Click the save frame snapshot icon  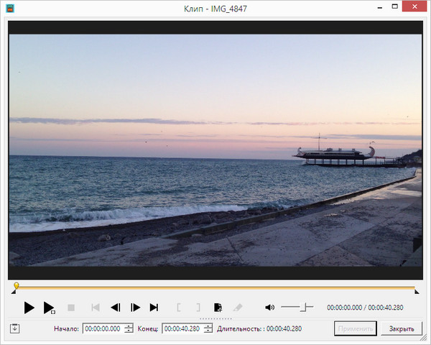pos(218,308)
